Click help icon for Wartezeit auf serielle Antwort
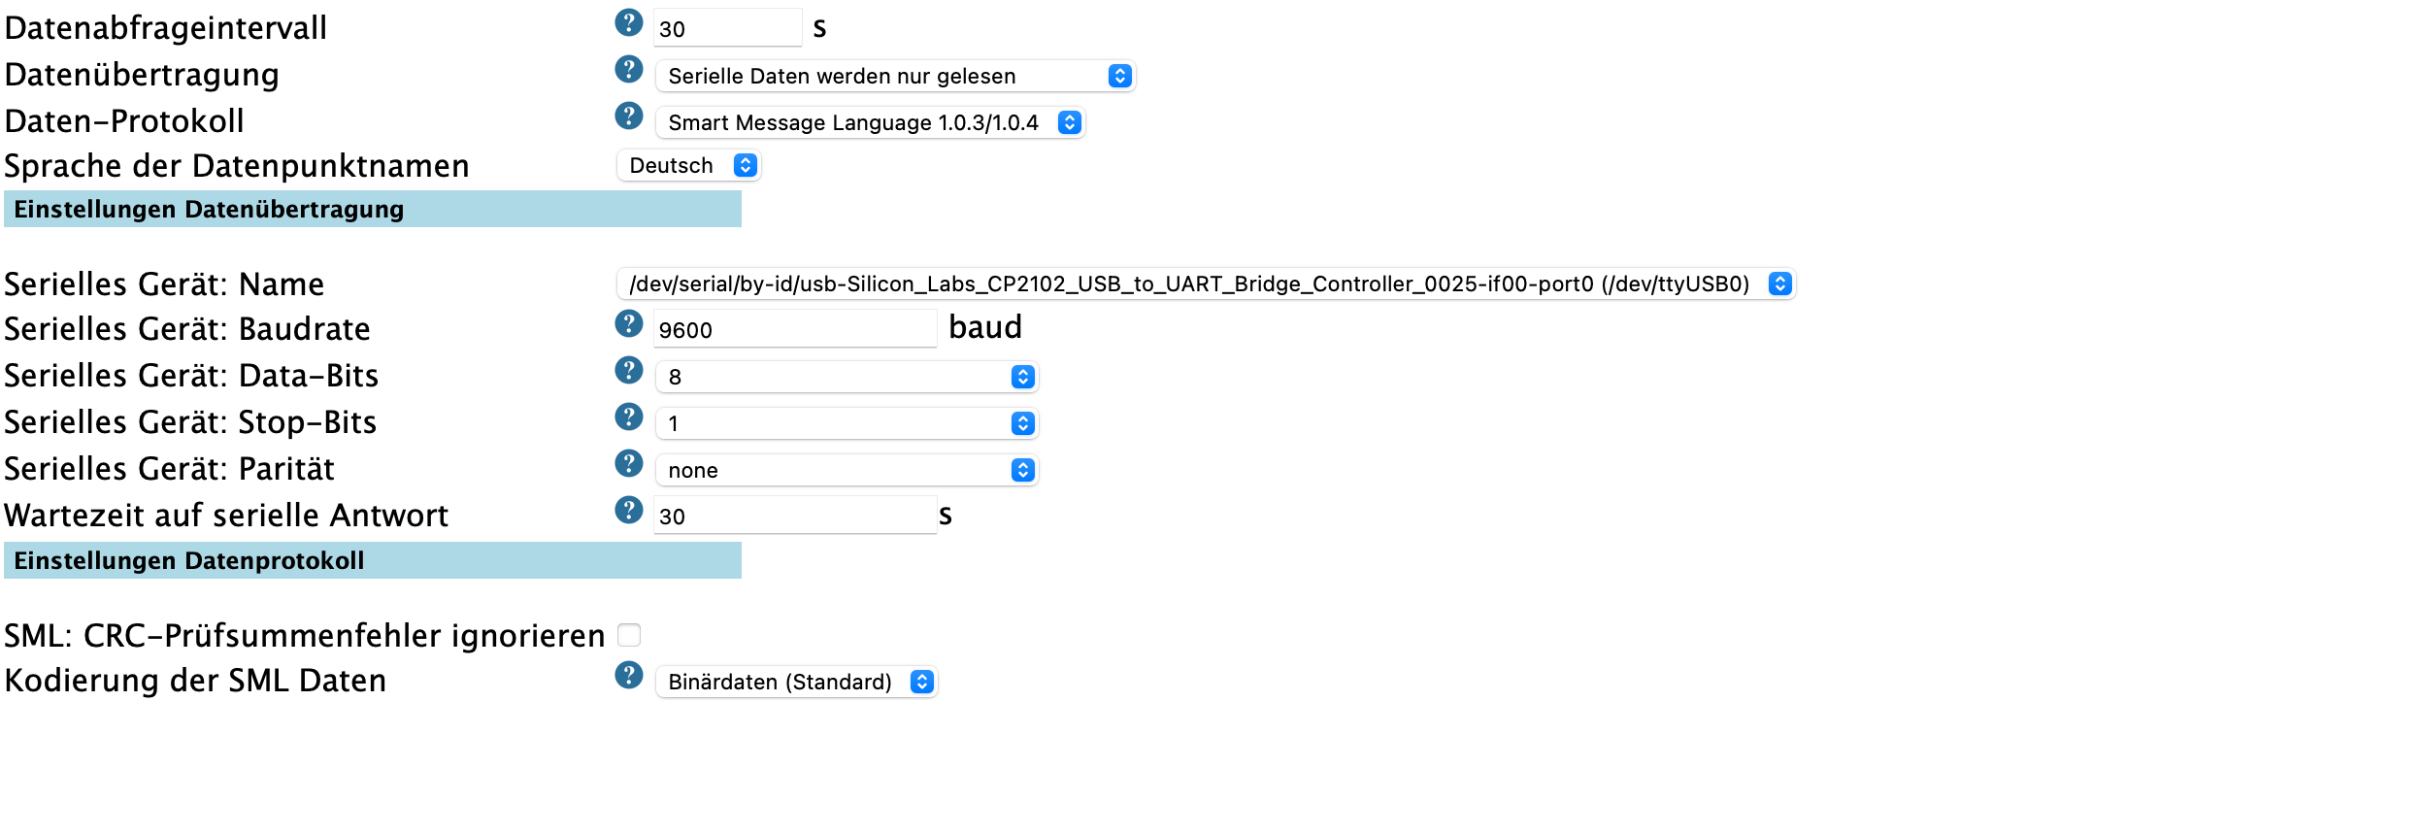The width and height of the screenshot is (2425, 835). pos(629,510)
